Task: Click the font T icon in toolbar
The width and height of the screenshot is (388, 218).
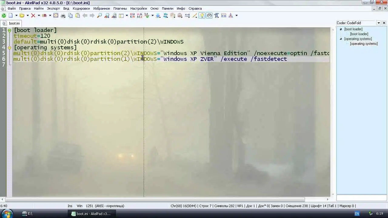Action: tap(216, 15)
